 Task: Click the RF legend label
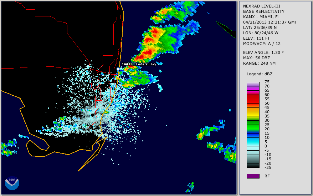267,176
